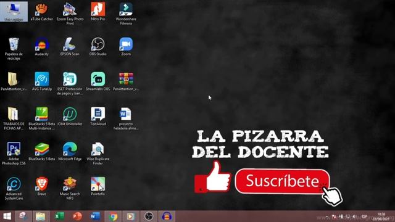
Task: Open Excel from the taskbar
Action: [59, 216]
